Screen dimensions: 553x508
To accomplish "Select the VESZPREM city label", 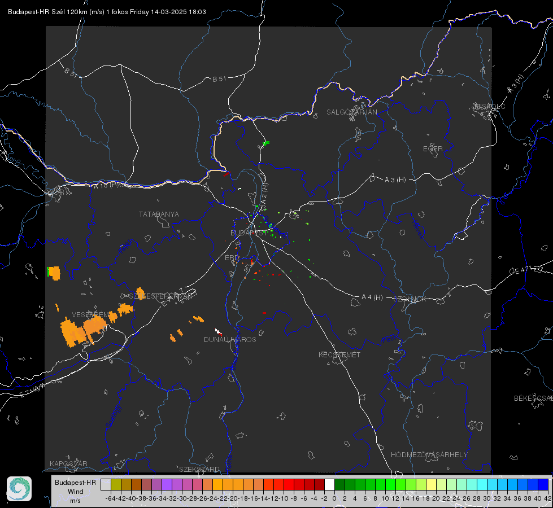I will pos(91,314).
